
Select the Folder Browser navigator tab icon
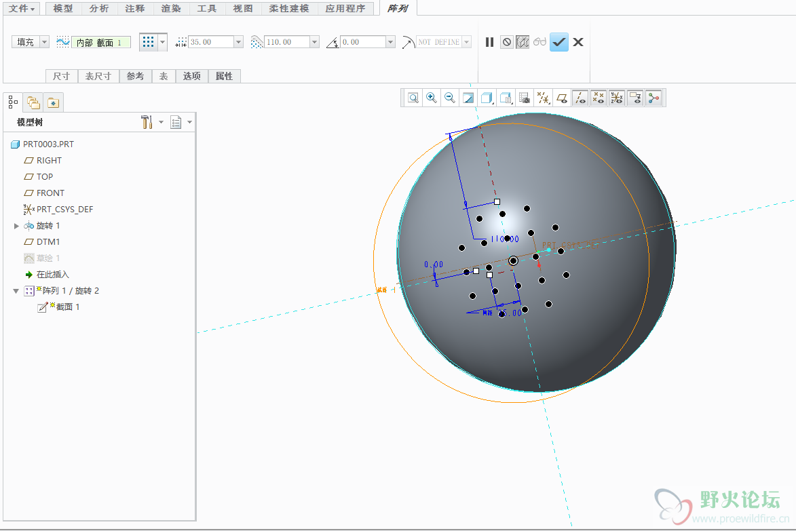click(x=33, y=102)
